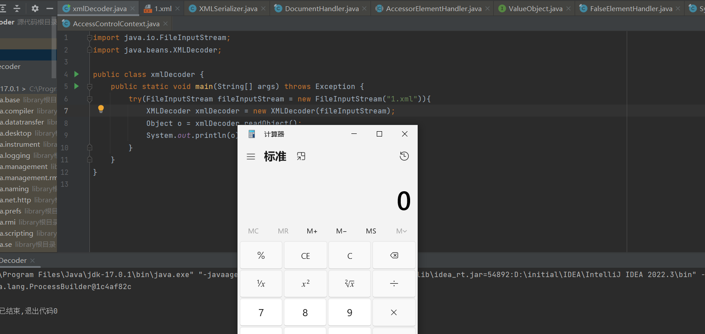Click the ProcessBuilder output line in console
This screenshot has height=334, width=705.
tap(66, 286)
